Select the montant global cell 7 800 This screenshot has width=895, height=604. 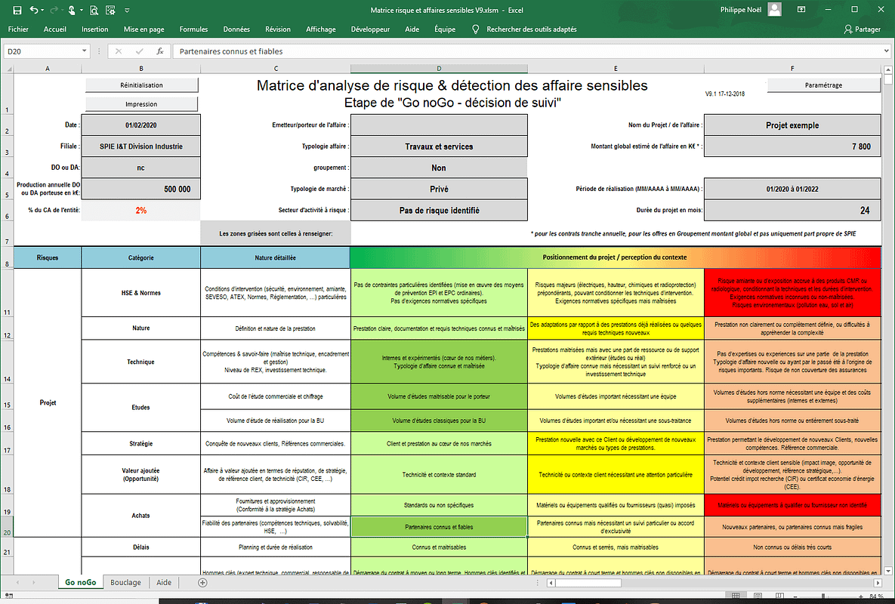(x=792, y=146)
